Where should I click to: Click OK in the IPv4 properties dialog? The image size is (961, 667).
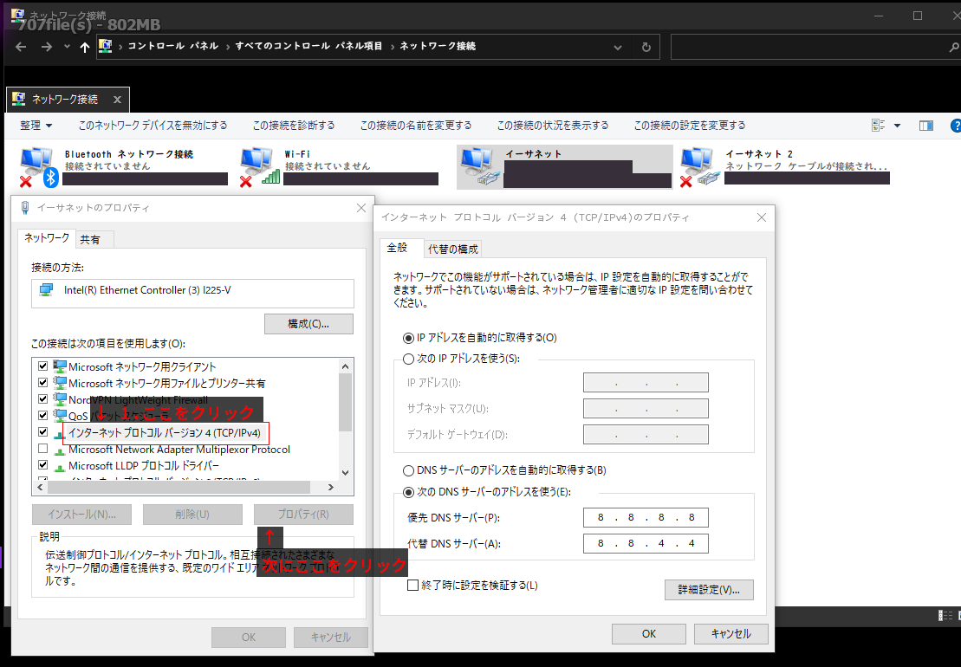pos(649,634)
